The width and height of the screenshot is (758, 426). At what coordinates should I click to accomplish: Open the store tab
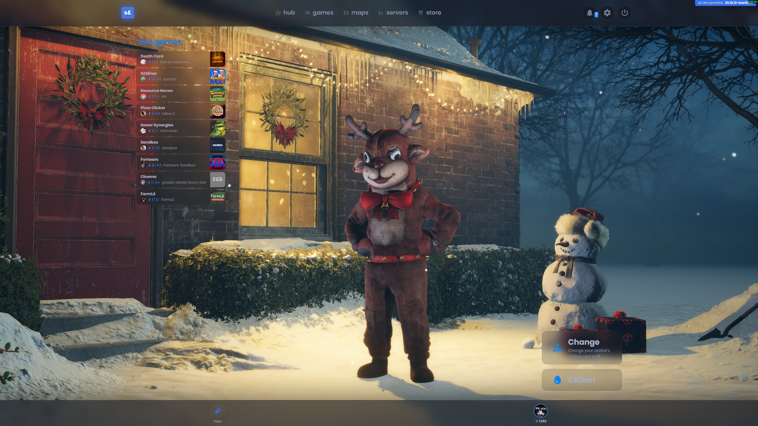click(429, 13)
